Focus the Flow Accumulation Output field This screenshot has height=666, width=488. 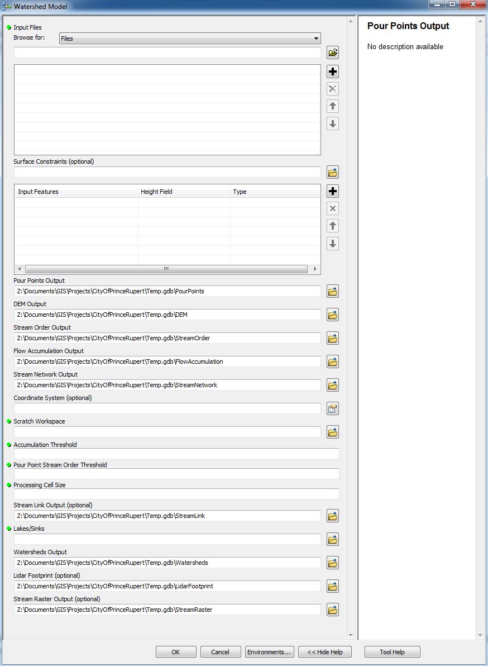167,361
